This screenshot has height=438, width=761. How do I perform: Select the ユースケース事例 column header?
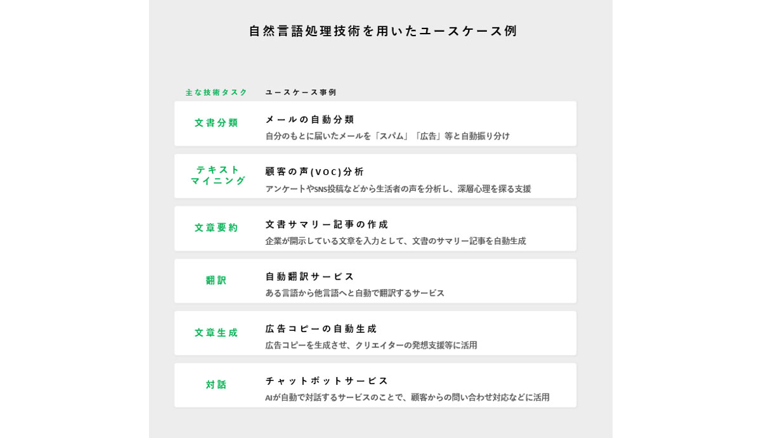301,92
